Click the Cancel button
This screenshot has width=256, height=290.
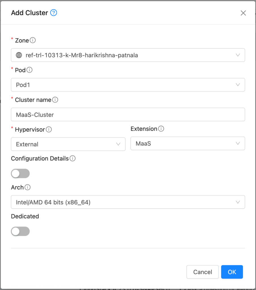point(202,272)
